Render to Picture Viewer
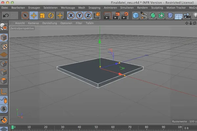 click(116, 15)
